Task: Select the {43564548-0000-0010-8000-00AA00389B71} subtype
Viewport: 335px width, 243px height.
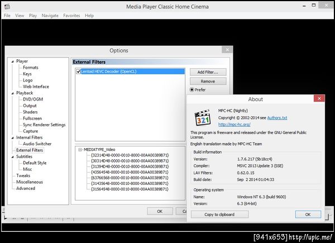Action: pos(130,172)
